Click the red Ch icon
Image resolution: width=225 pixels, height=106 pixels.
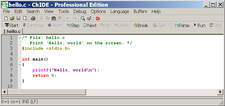[98, 19]
